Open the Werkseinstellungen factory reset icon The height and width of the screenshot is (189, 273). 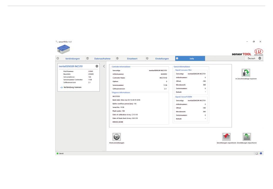point(116,137)
